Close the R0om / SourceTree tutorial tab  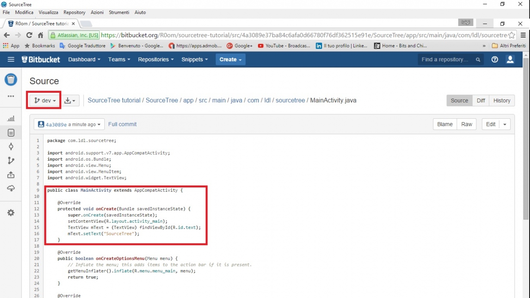click(x=73, y=24)
